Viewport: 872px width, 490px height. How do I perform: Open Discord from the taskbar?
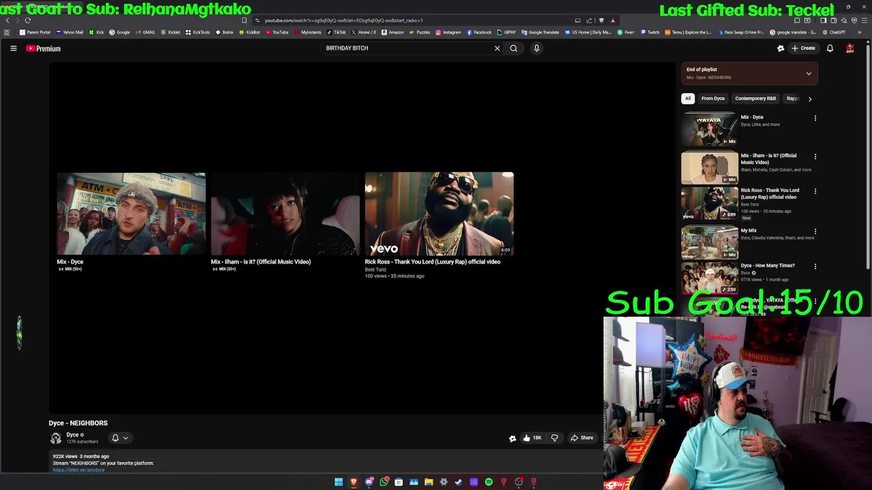coord(369,482)
